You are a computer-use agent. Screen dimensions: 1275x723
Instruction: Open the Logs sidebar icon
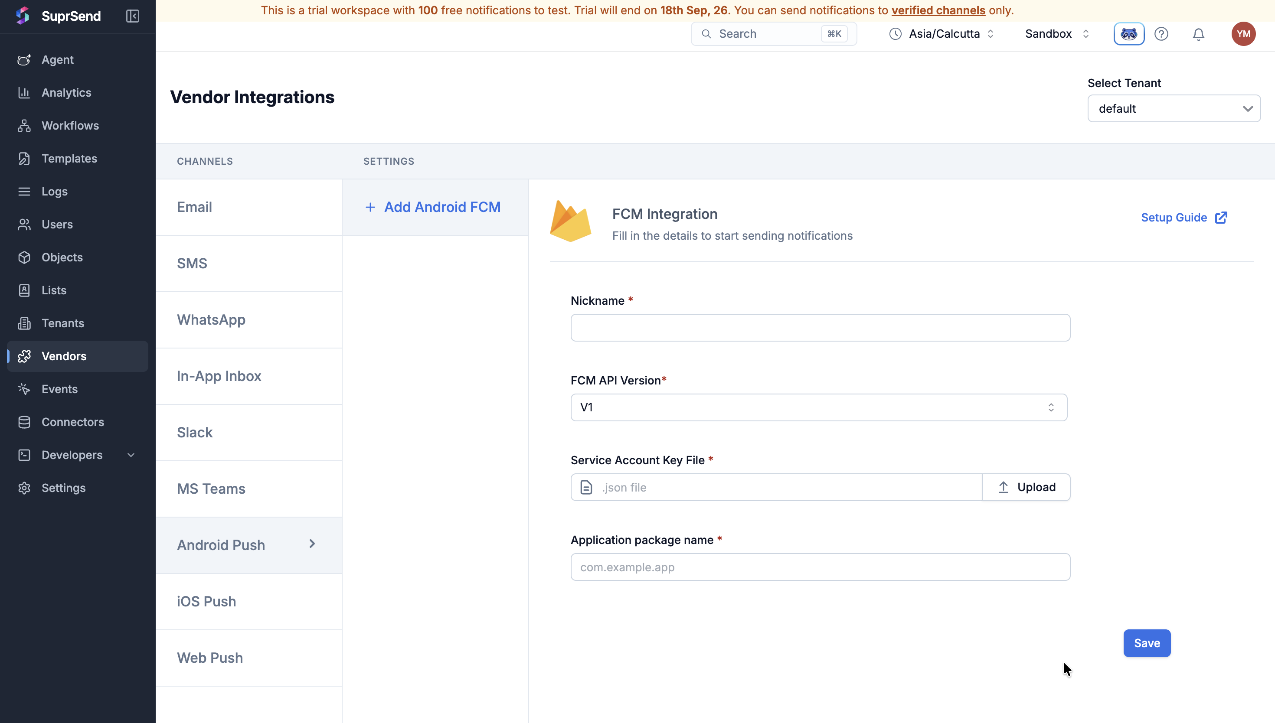click(x=24, y=191)
